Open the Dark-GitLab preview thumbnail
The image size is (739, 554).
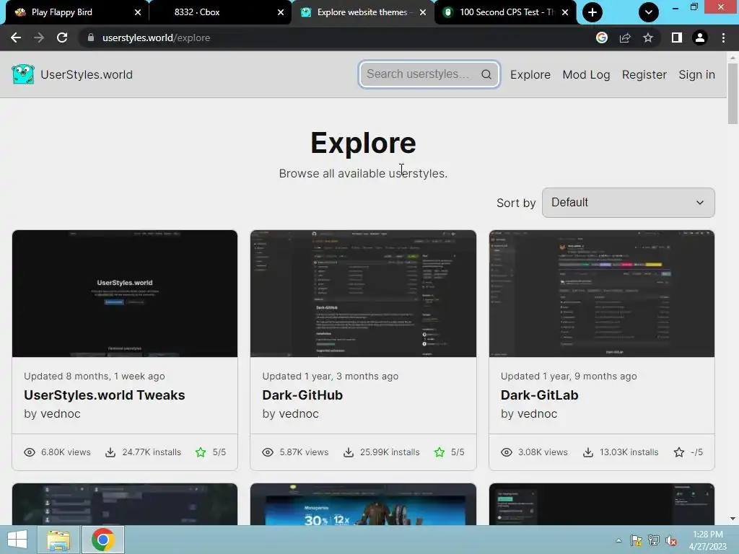point(602,294)
